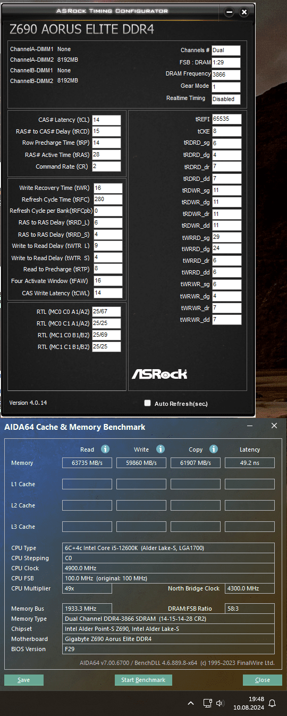Enable the Auto Refresh(sec.) checkbox
Screen dimensions: 287x716
pos(148,403)
